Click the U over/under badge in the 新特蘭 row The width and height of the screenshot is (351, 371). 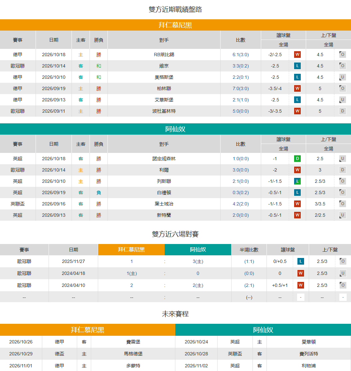[x=342, y=215]
